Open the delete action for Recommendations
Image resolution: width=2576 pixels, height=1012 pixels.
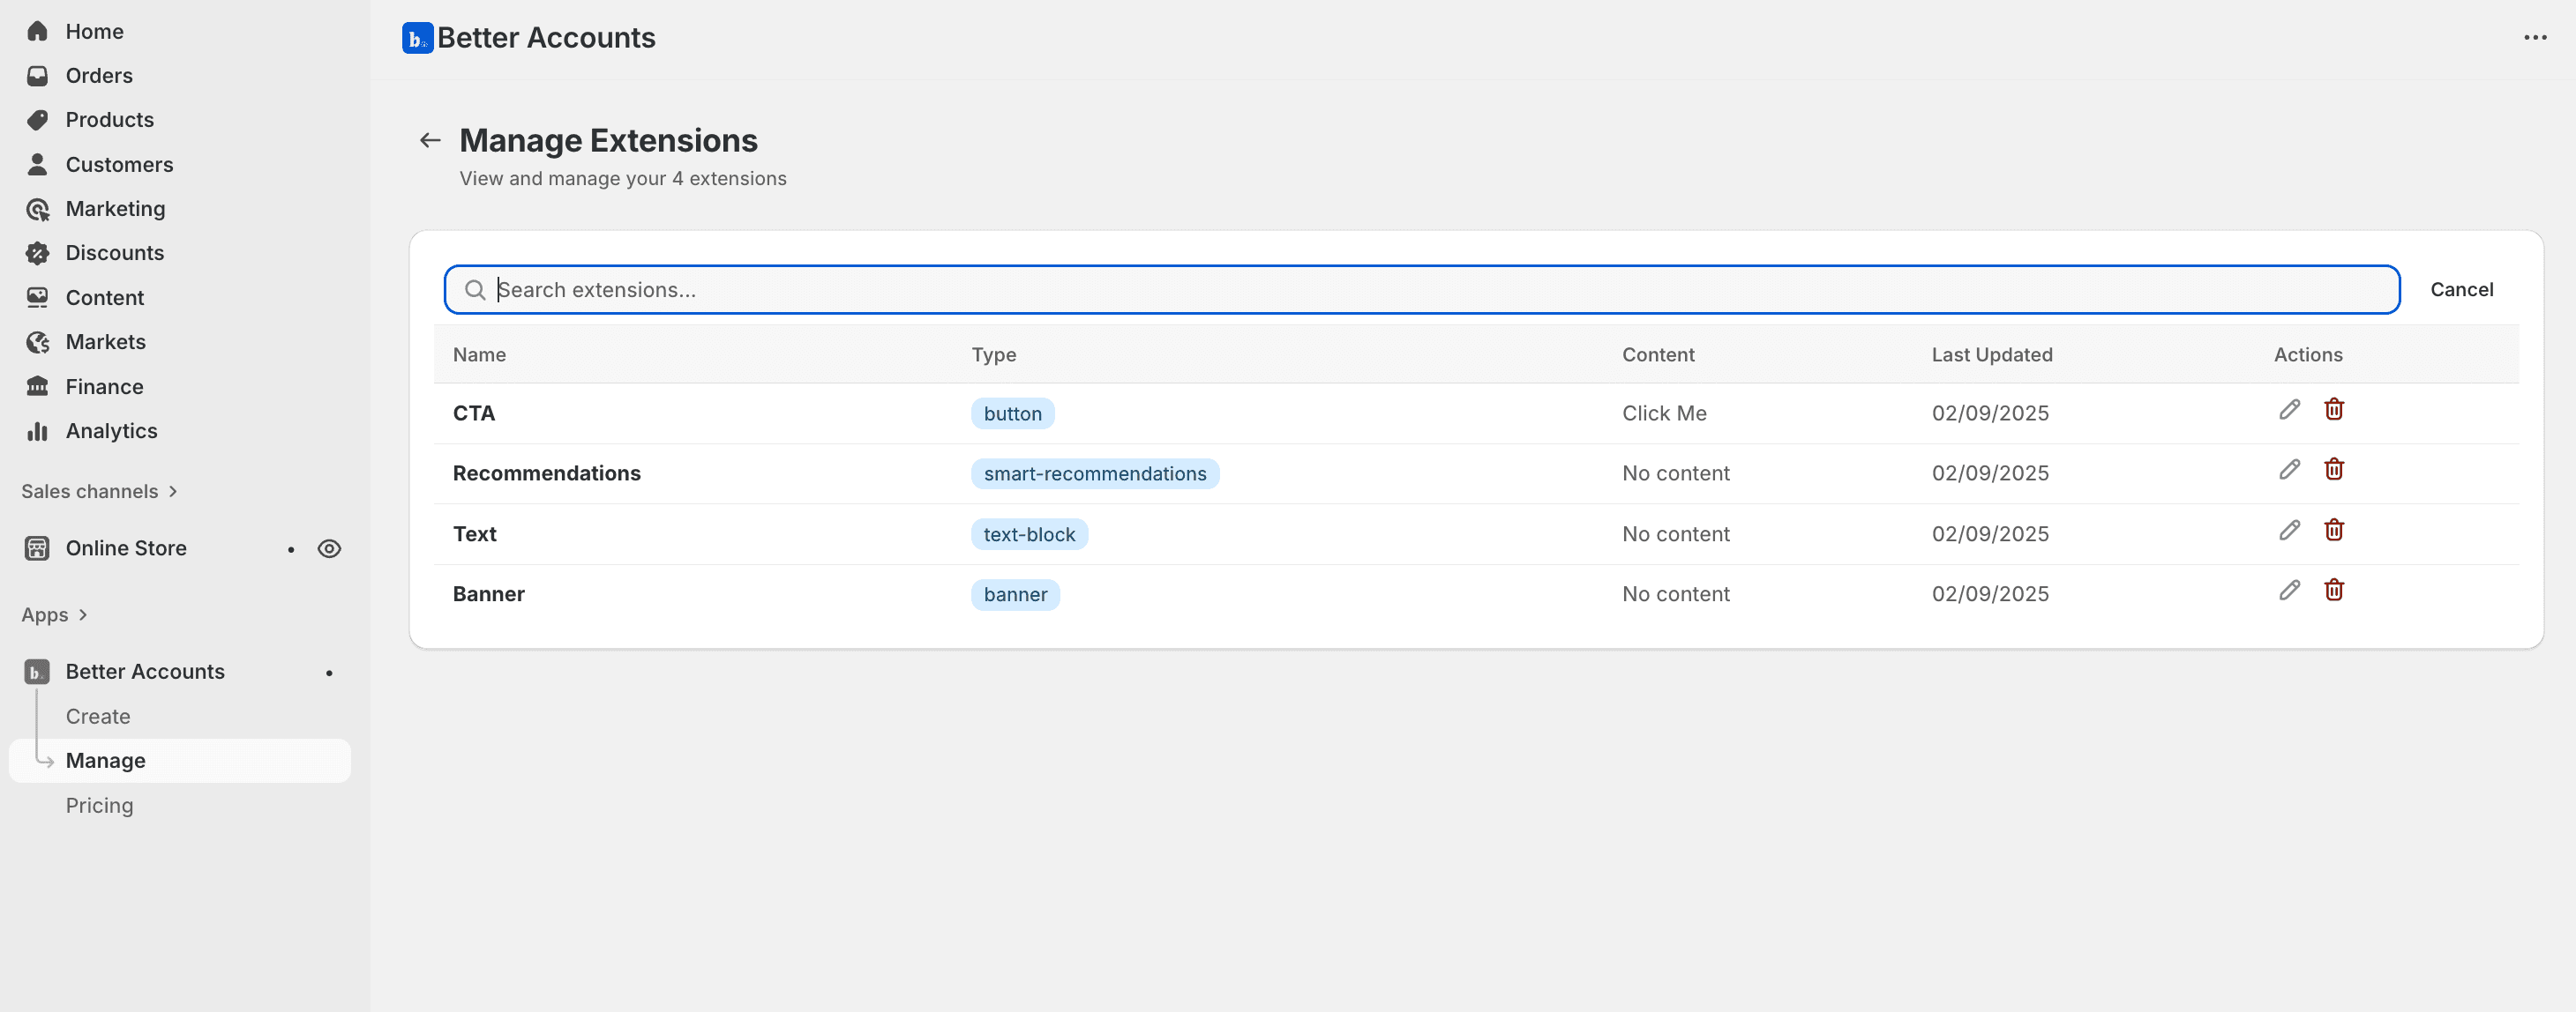click(2334, 469)
